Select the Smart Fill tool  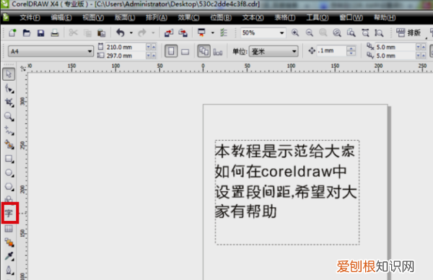point(9,144)
